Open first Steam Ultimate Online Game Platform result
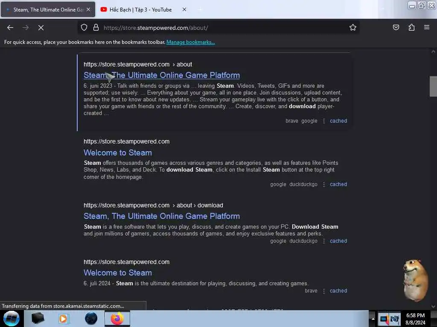This screenshot has width=437, height=327. 162,75
